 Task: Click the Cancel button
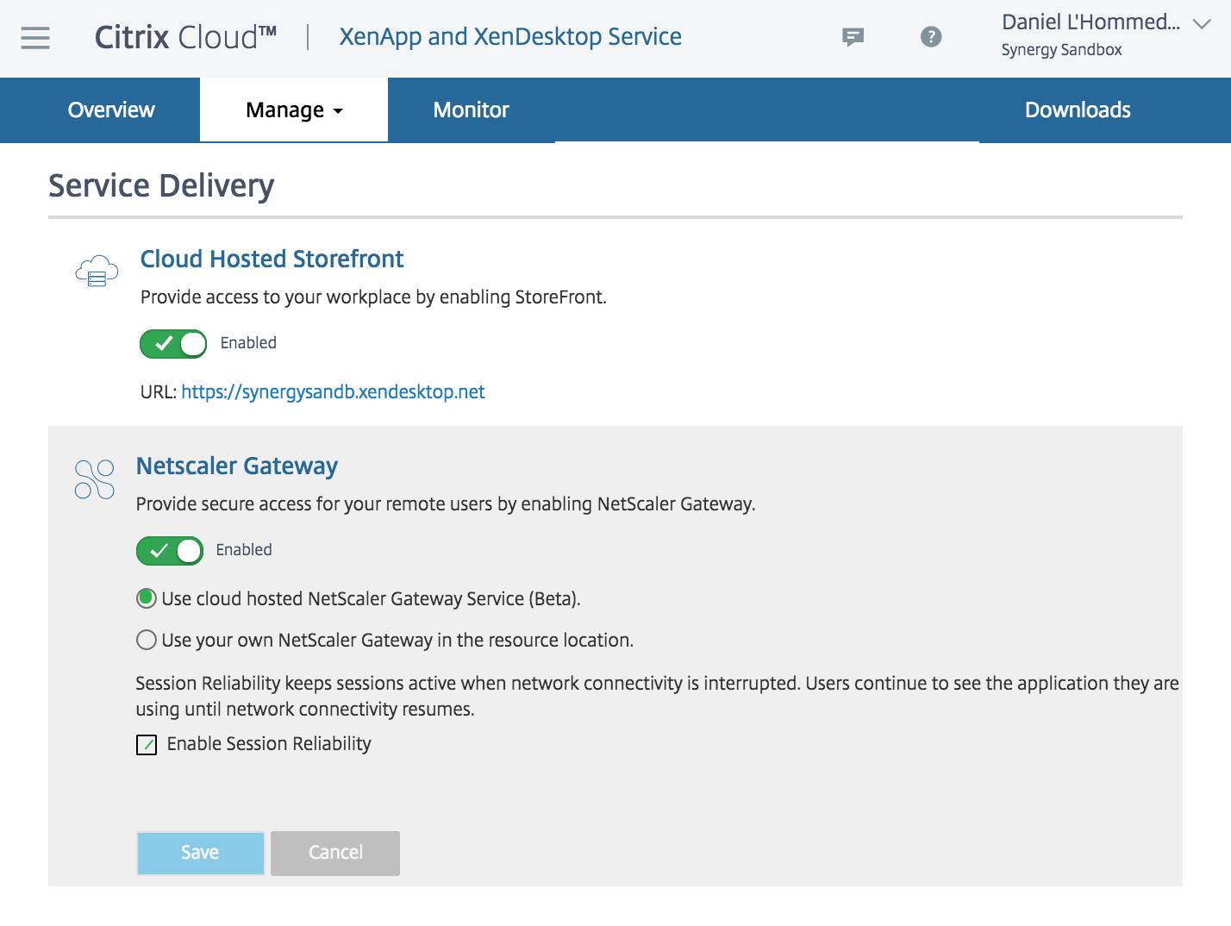coord(335,853)
